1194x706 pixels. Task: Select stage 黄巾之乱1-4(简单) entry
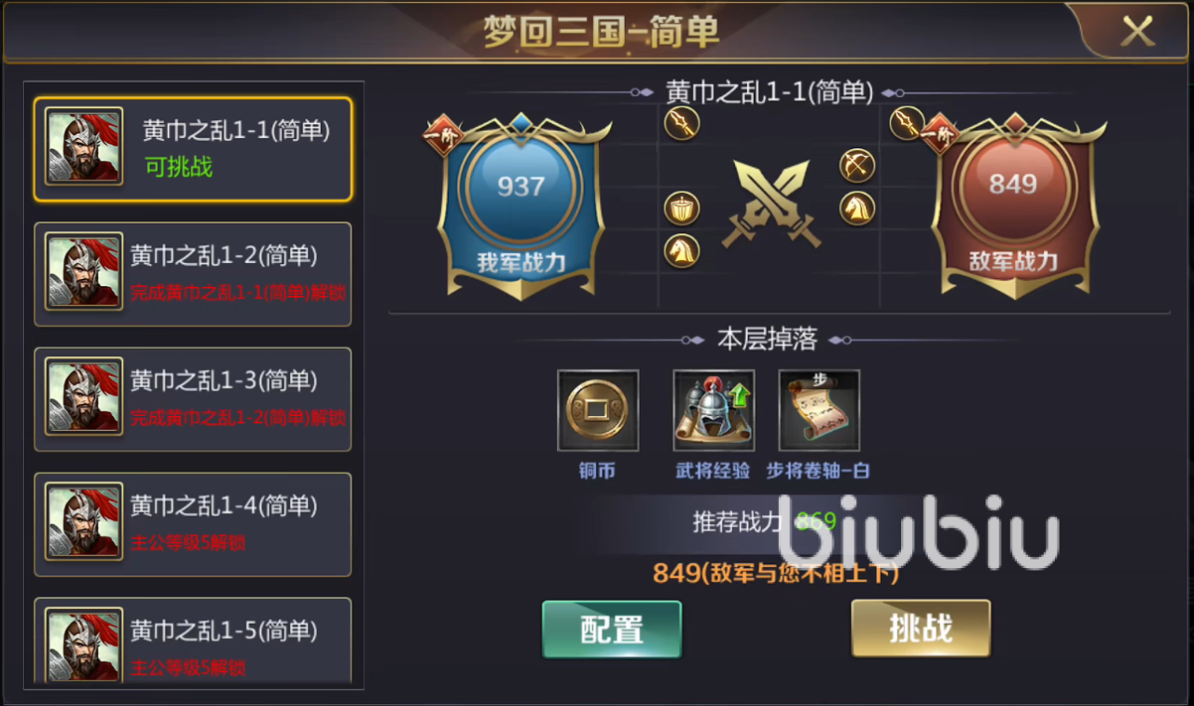(x=193, y=524)
